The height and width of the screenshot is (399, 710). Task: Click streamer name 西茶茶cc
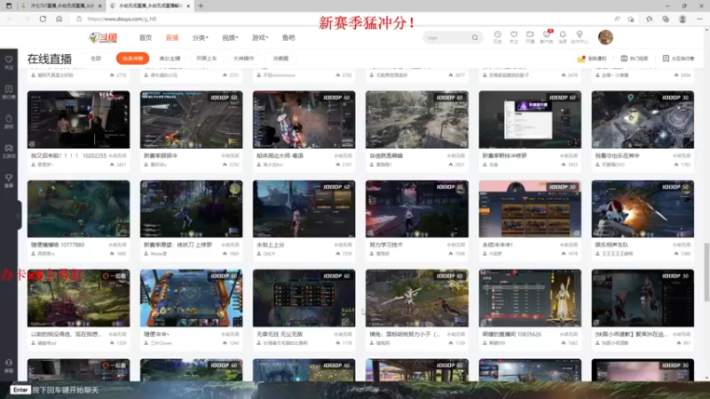click(x=46, y=254)
